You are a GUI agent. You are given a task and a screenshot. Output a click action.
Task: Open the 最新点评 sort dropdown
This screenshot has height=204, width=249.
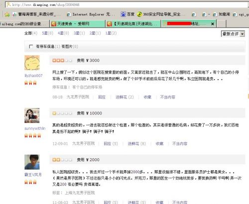click(233, 34)
